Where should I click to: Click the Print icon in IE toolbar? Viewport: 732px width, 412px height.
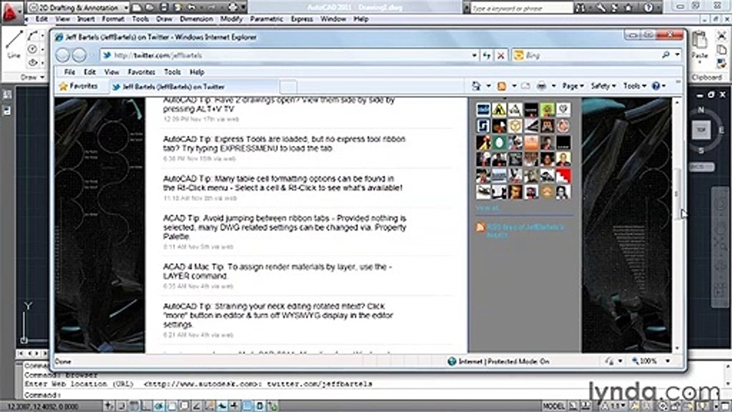pyautogui.click(x=542, y=86)
